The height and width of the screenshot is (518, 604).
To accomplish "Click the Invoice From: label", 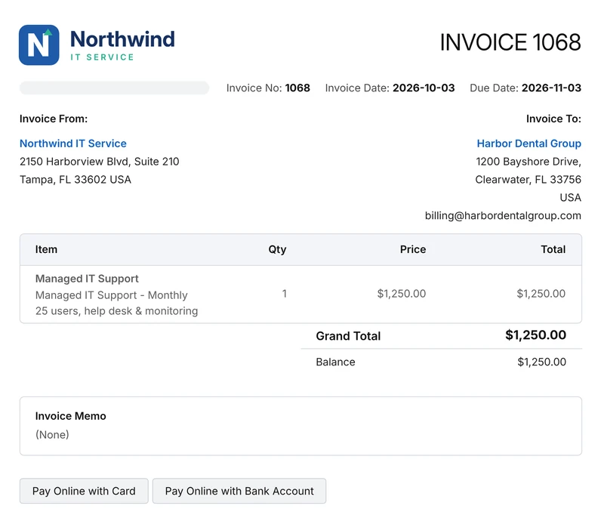I will tap(54, 119).
